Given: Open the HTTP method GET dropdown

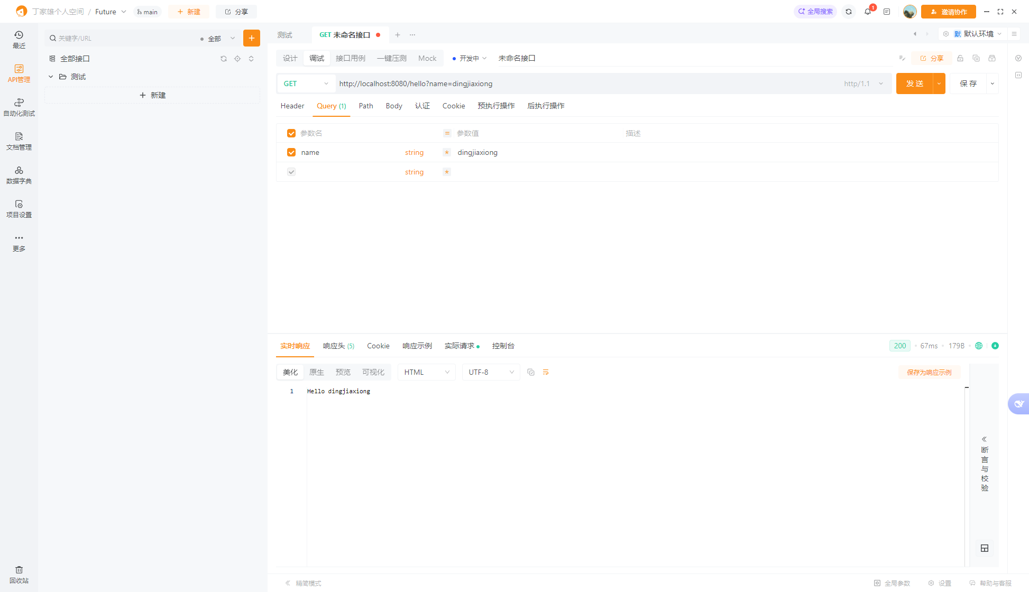Looking at the screenshot, I should pyautogui.click(x=306, y=84).
